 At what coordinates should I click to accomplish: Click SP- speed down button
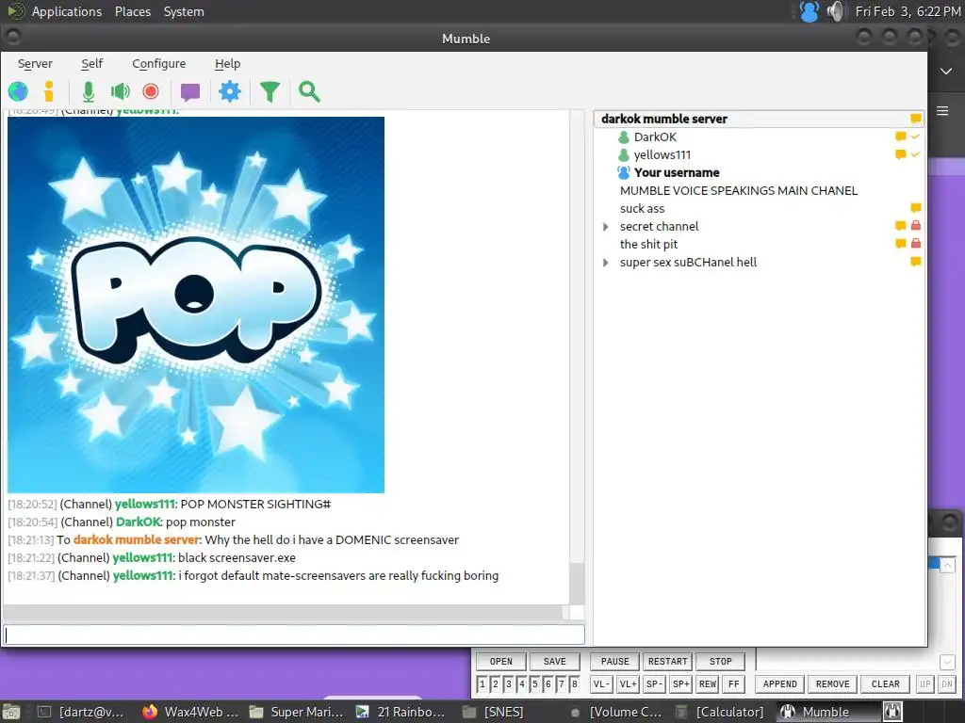654,684
